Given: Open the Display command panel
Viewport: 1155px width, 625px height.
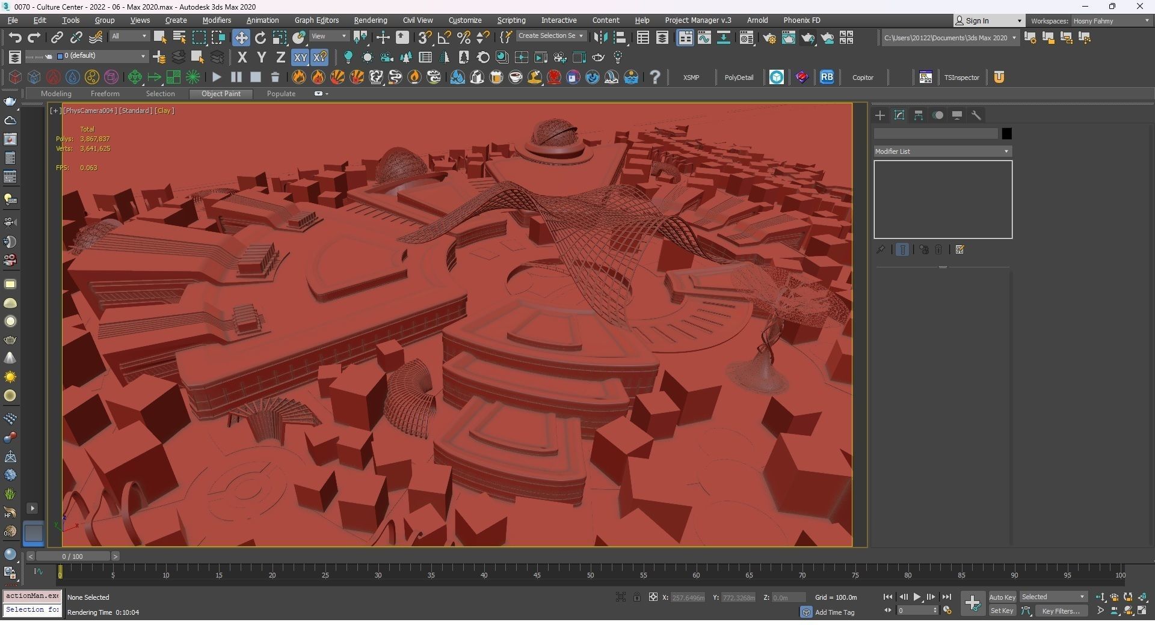Looking at the screenshot, I should [957, 115].
